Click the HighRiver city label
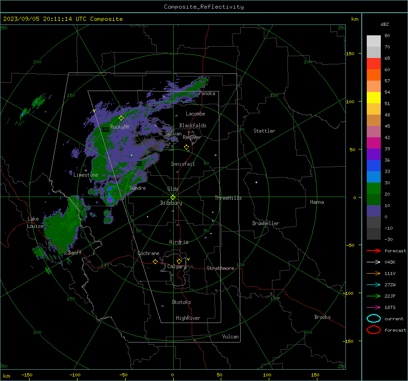Screen dimensions: 408x381 (188, 318)
